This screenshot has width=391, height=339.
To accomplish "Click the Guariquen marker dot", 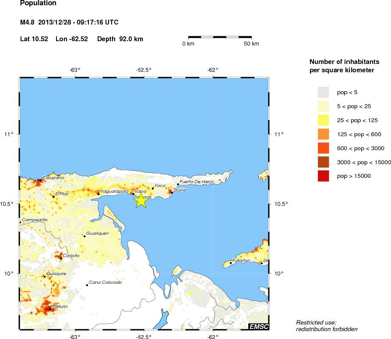I will pos(85,236).
